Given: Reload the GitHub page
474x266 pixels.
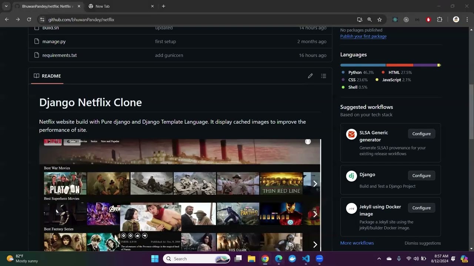Looking at the screenshot, I should 29,20.
